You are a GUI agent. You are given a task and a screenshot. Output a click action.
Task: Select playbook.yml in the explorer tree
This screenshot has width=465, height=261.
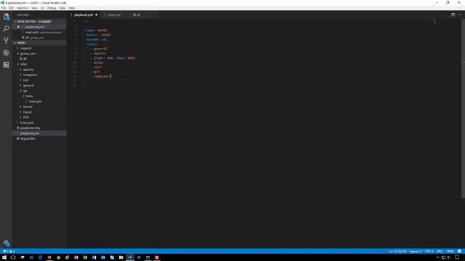39,133
